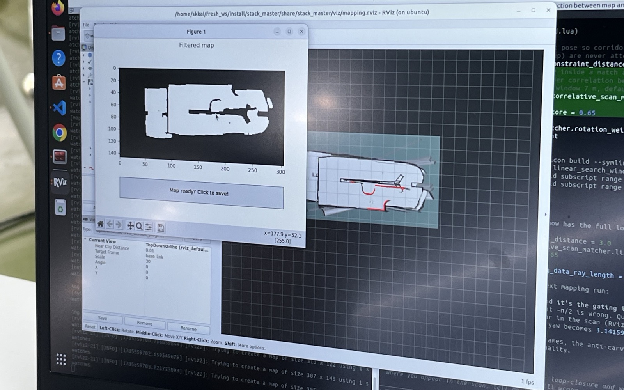Click the Near Clip Distance value '0.01'
This screenshot has width=624, height=390.
click(x=150, y=250)
